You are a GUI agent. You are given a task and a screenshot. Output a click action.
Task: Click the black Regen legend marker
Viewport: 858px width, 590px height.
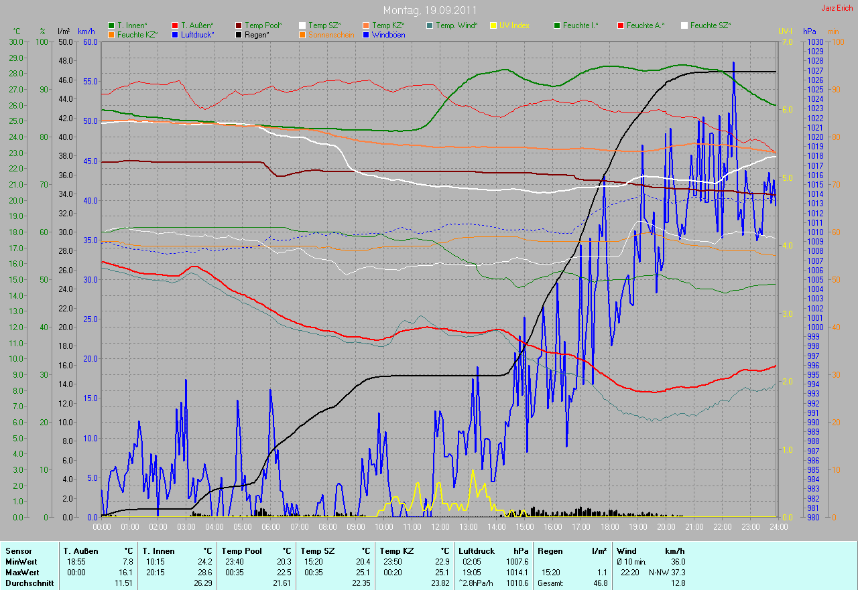239,34
